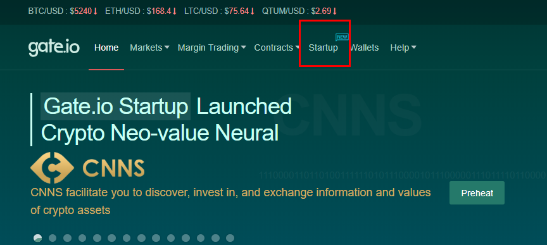Click the Gate.io Startup Launched headline
Viewport: 547px width, 245px height.
[167, 106]
